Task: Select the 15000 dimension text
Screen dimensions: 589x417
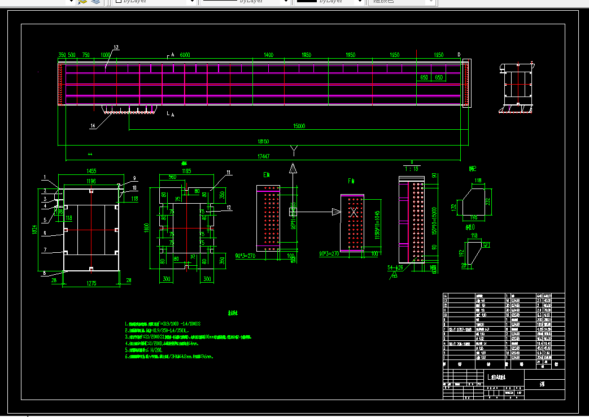Action: click(x=299, y=126)
